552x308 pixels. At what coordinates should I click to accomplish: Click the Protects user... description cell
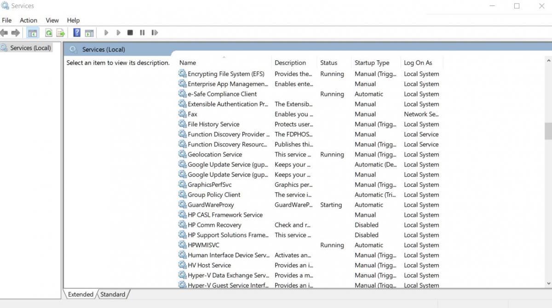[293, 124]
